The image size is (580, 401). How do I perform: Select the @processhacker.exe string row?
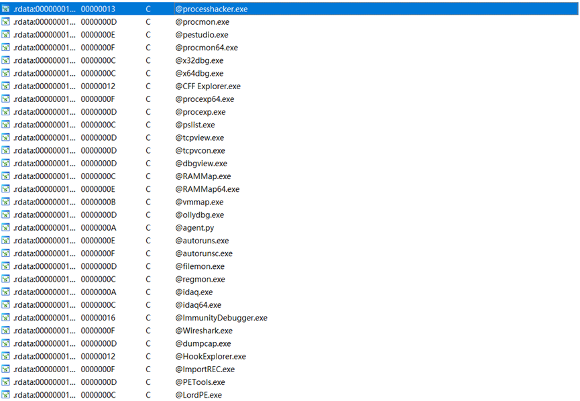coord(289,9)
